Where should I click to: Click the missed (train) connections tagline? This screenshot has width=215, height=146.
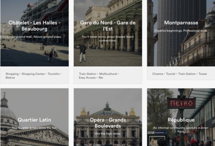pos(108,38)
